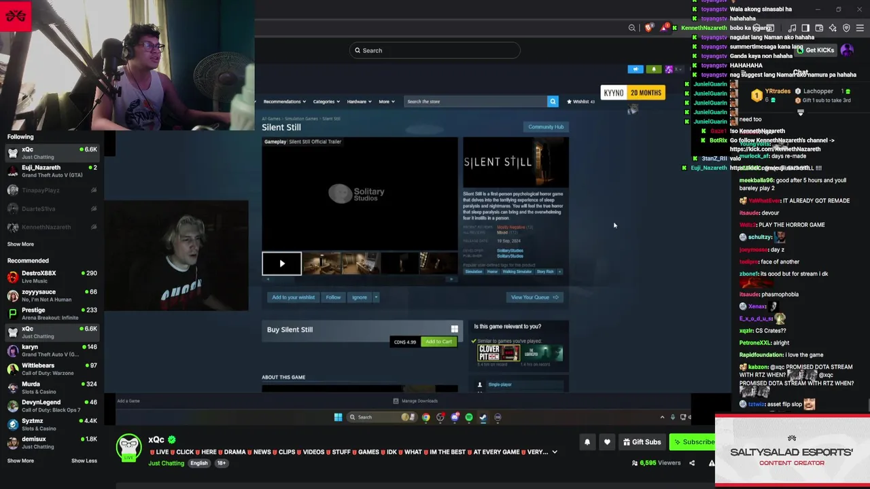Expand the stream title chevron
The image size is (870, 489).
(x=555, y=452)
